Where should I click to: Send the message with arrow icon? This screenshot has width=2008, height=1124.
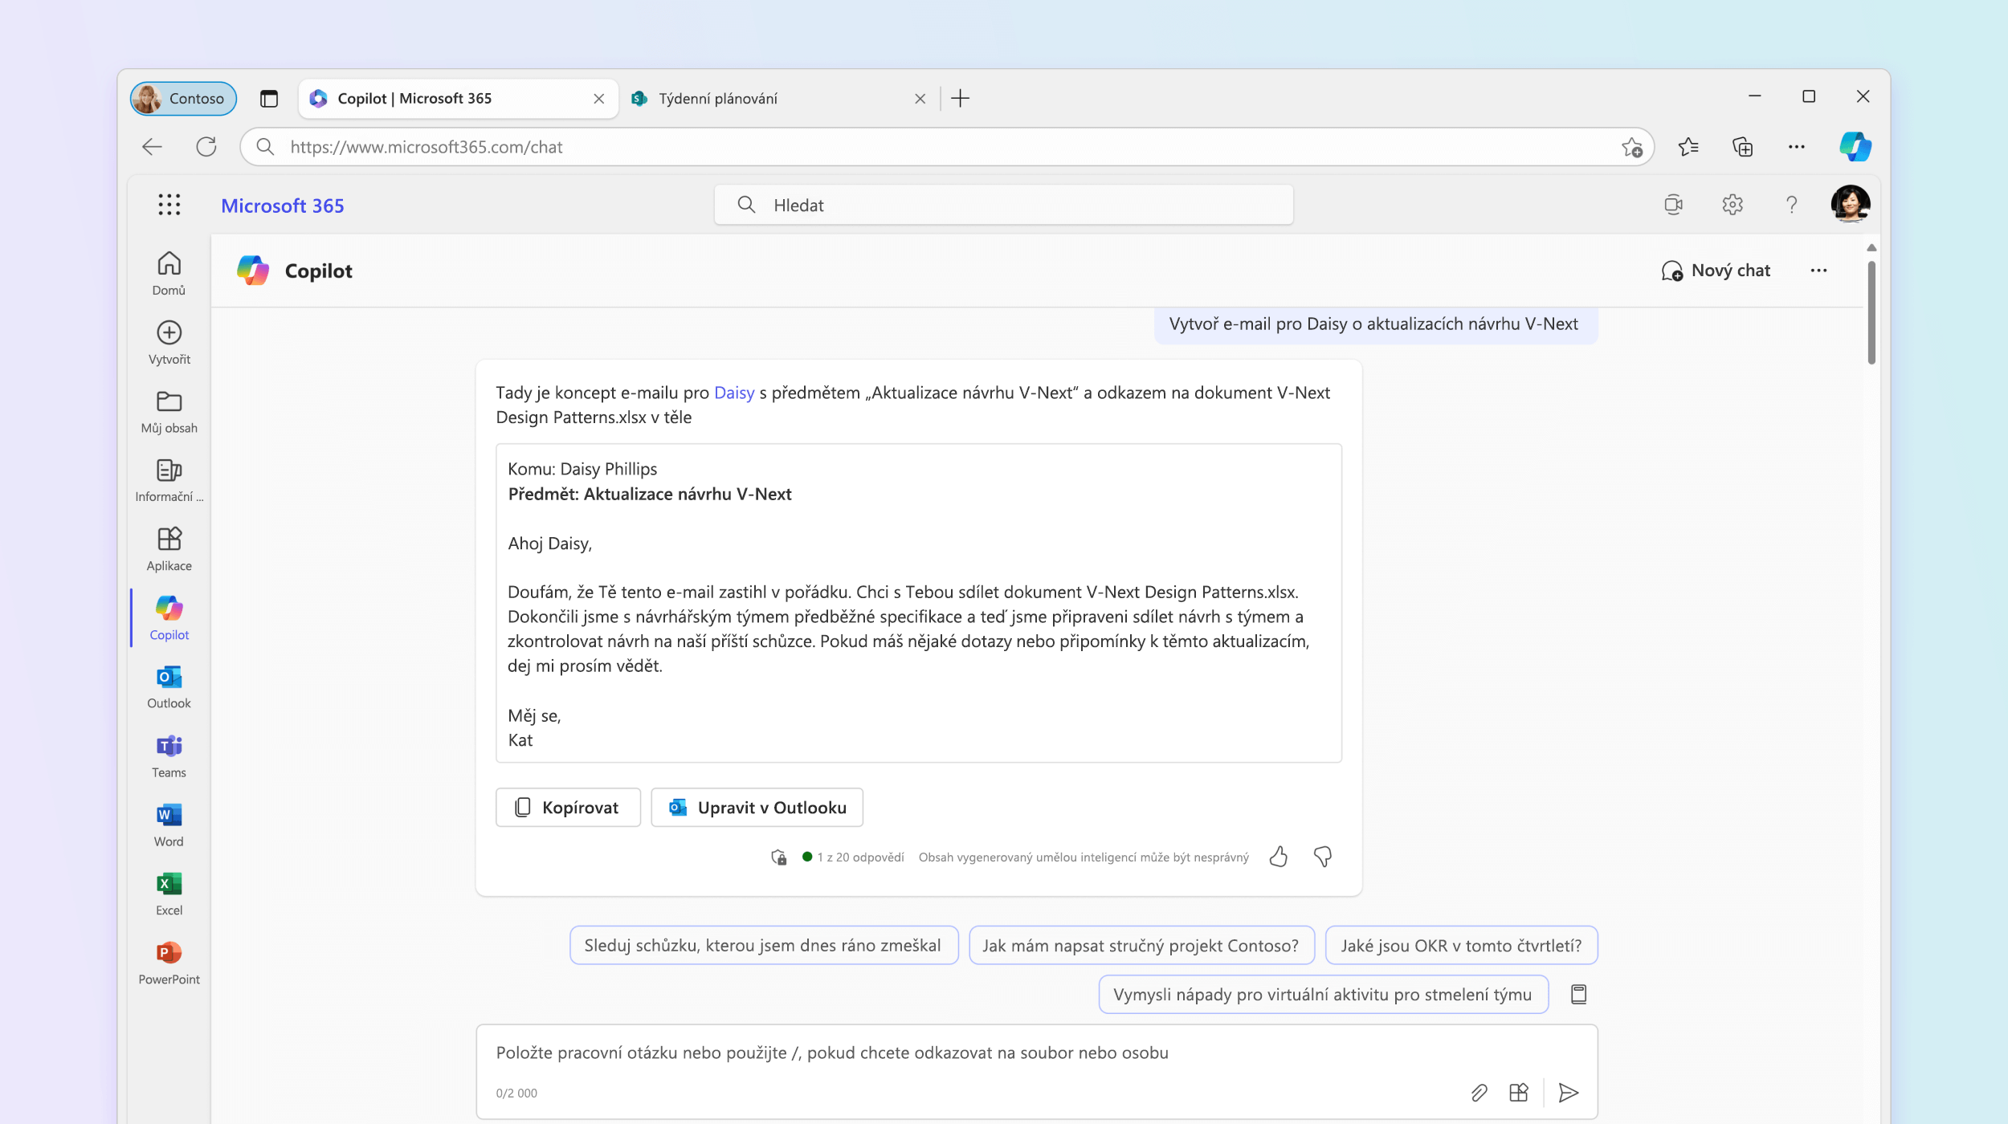(1569, 1093)
